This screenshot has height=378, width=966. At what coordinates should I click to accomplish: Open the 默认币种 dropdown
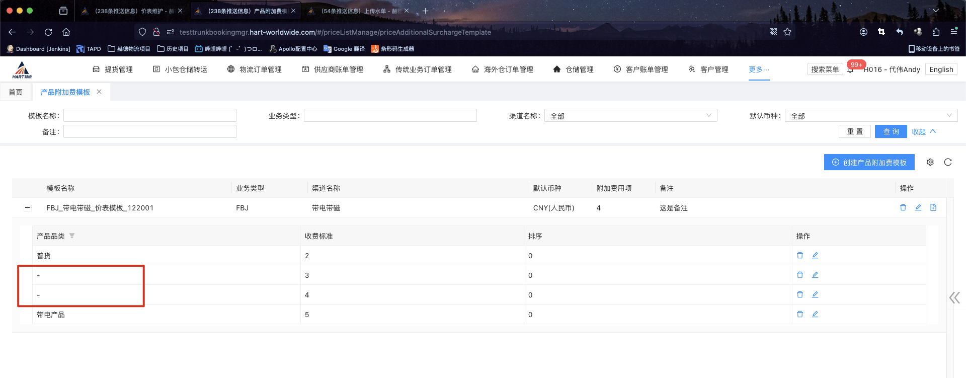click(870, 116)
